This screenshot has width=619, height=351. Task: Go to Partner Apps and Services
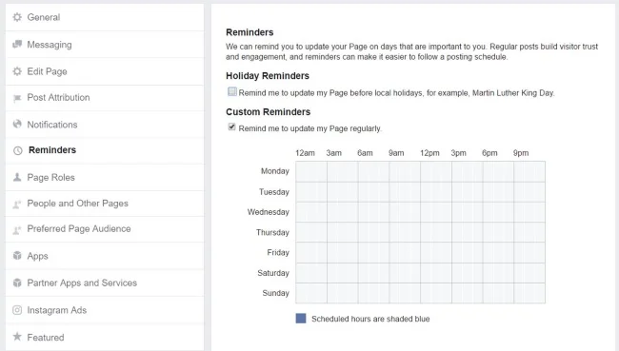[105, 283]
